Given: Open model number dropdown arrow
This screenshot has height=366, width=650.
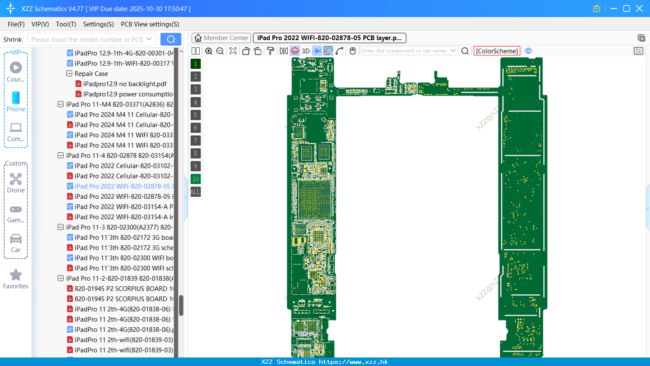Looking at the screenshot, I should coord(149,39).
